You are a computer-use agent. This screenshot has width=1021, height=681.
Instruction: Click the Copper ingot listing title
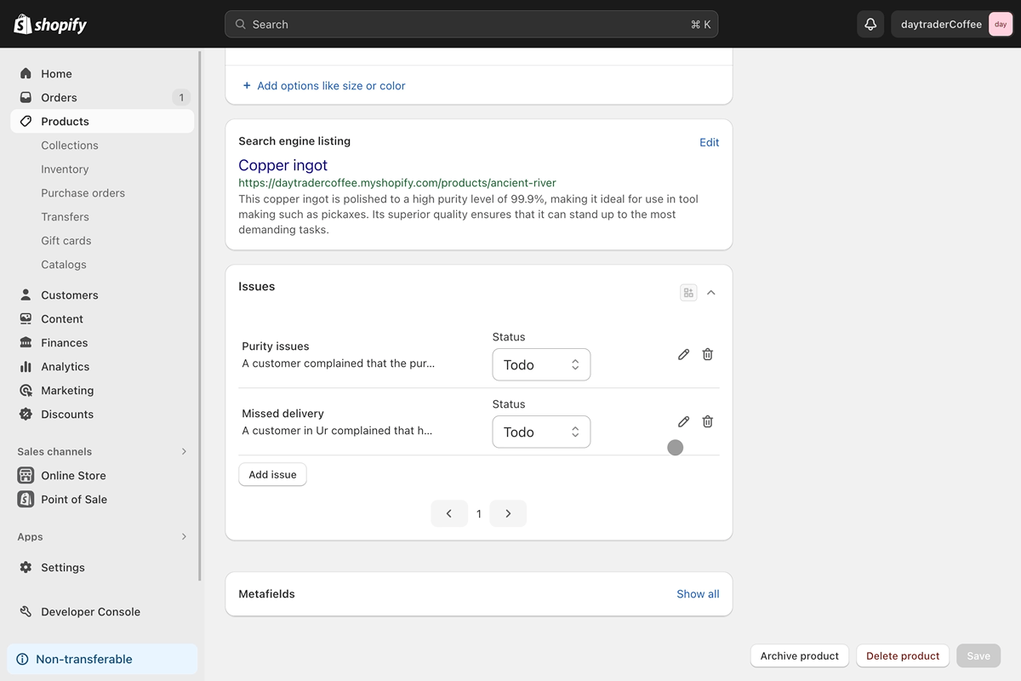pos(282,165)
